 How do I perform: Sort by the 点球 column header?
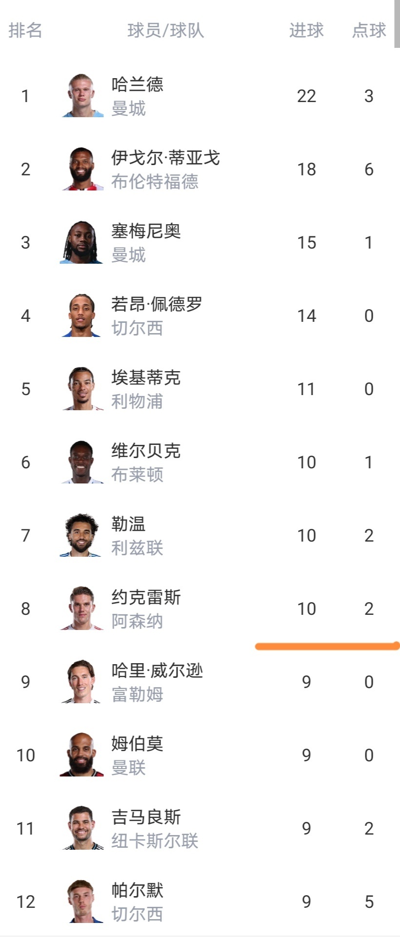point(369,30)
